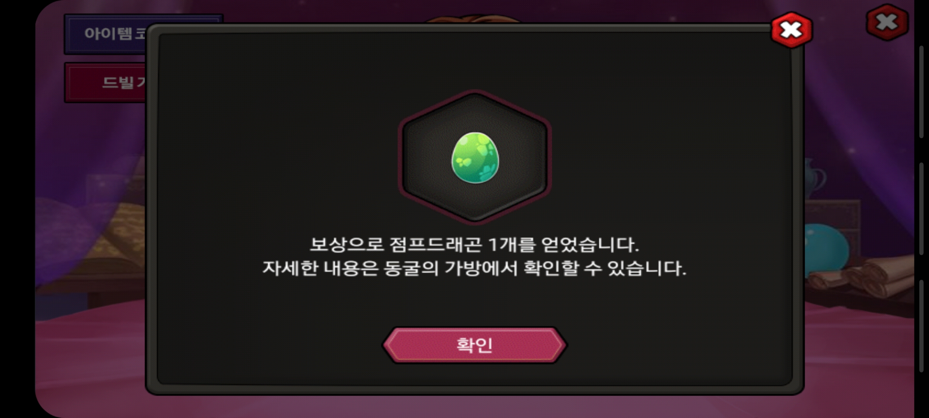This screenshot has width=929, height=418.
Task: Click the bottom edge handle bar at right
Action: tap(922, 326)
